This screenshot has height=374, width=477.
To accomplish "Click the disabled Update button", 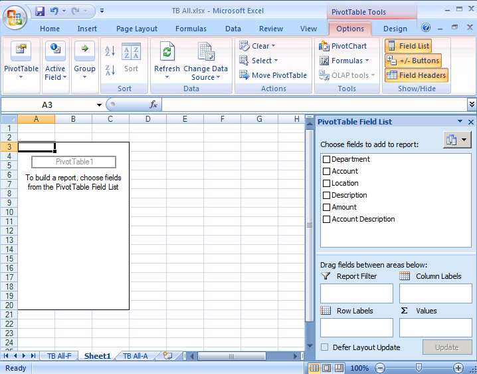I will [x=447, y=347].
